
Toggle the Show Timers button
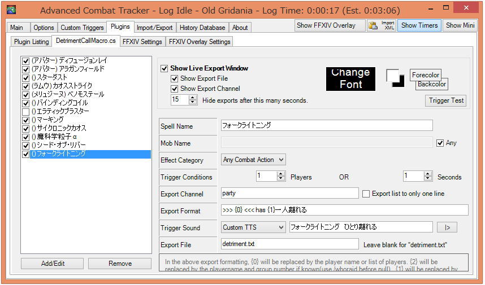click(419, 25)
